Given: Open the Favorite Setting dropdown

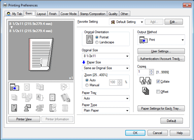Looking at the screenshot, I should coord(126,22).
